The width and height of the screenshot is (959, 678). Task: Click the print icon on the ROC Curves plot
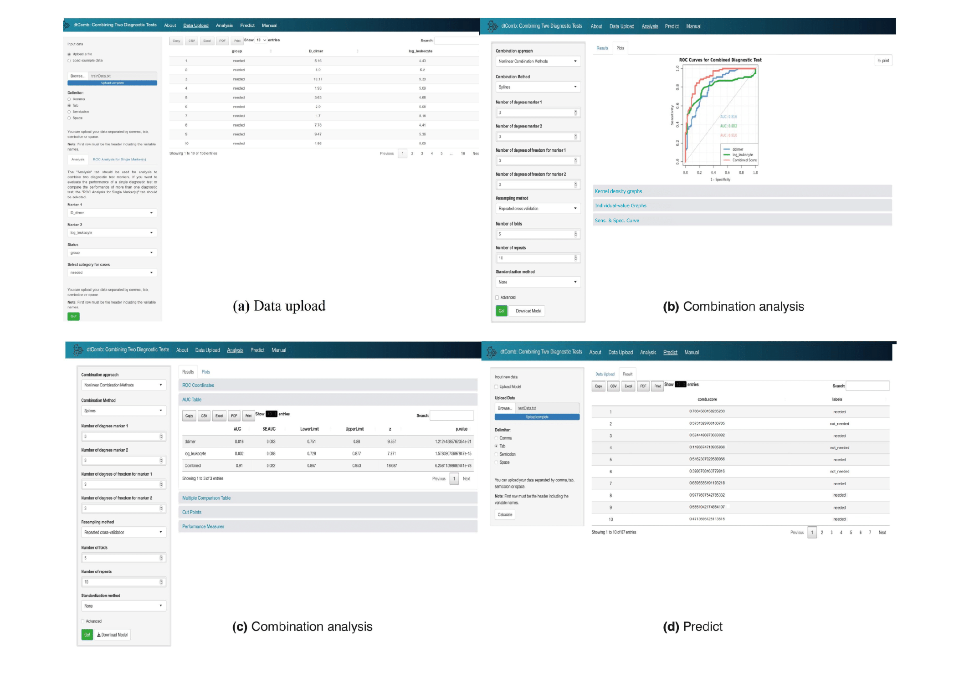(x=883, y=60)
